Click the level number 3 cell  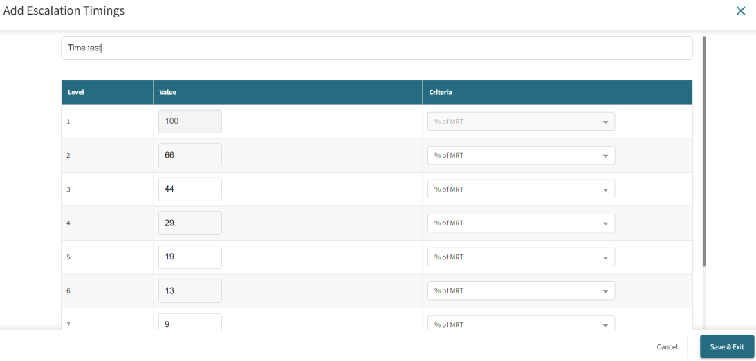coord(107,189)
